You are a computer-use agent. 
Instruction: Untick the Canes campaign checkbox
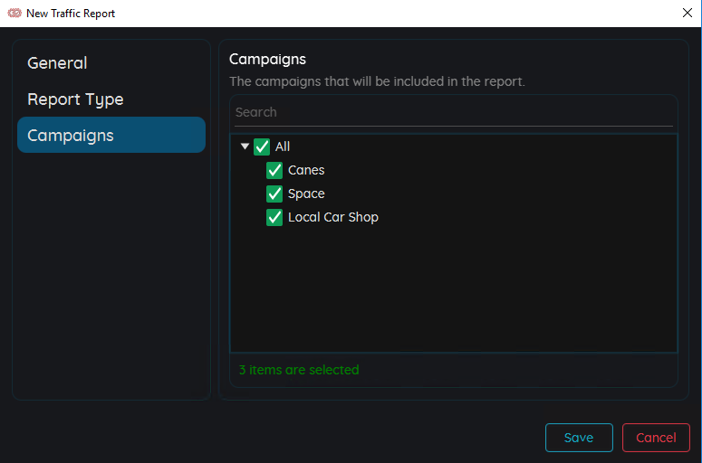pyautogui.click(x=274, y=170)
